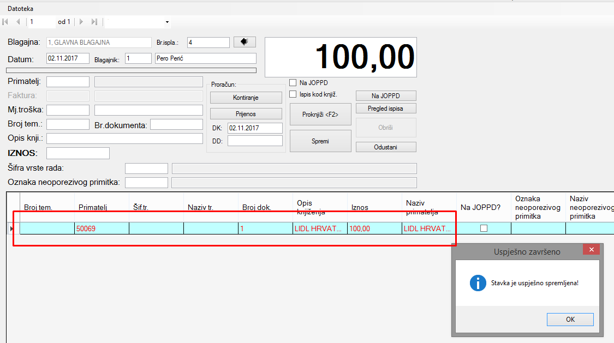
Task: Click into the IZNOS input field
Action: pyautogui.click(x=78, y=153)
